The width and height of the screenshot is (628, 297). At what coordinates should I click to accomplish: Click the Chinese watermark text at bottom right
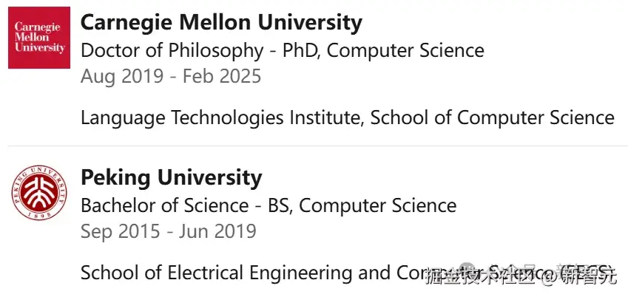(521, 276)
